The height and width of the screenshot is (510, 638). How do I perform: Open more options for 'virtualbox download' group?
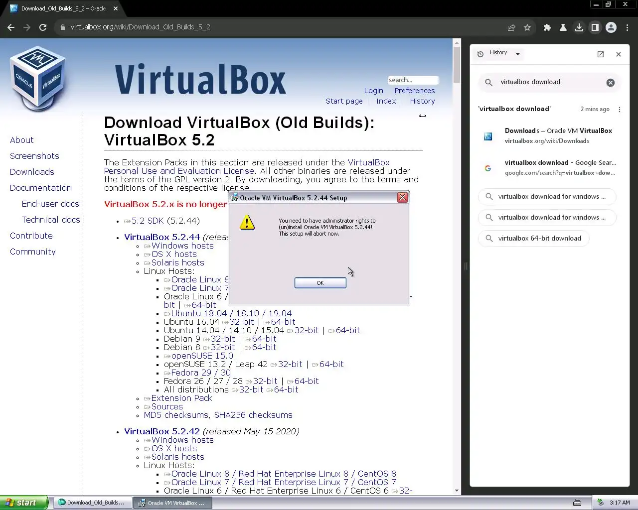(x=620, y=110)
